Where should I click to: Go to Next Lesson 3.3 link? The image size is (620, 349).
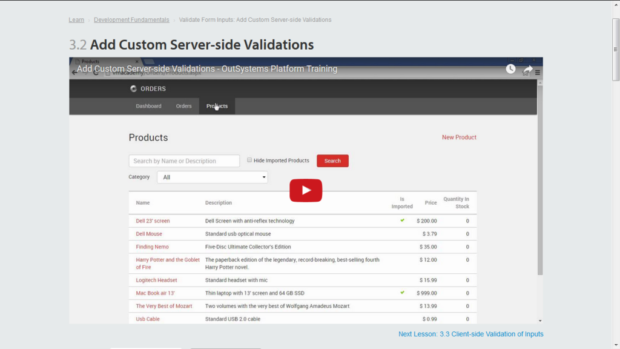(470, 334)
